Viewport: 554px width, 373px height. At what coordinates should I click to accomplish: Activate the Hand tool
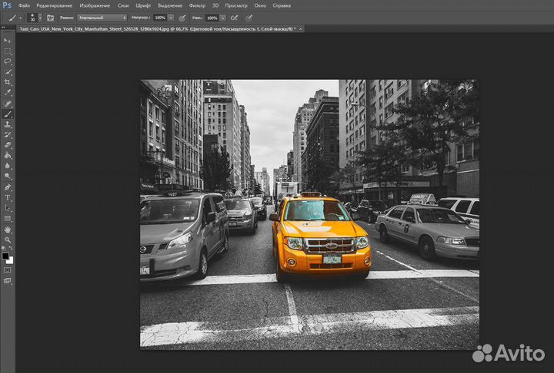click(x=8, y=229)
